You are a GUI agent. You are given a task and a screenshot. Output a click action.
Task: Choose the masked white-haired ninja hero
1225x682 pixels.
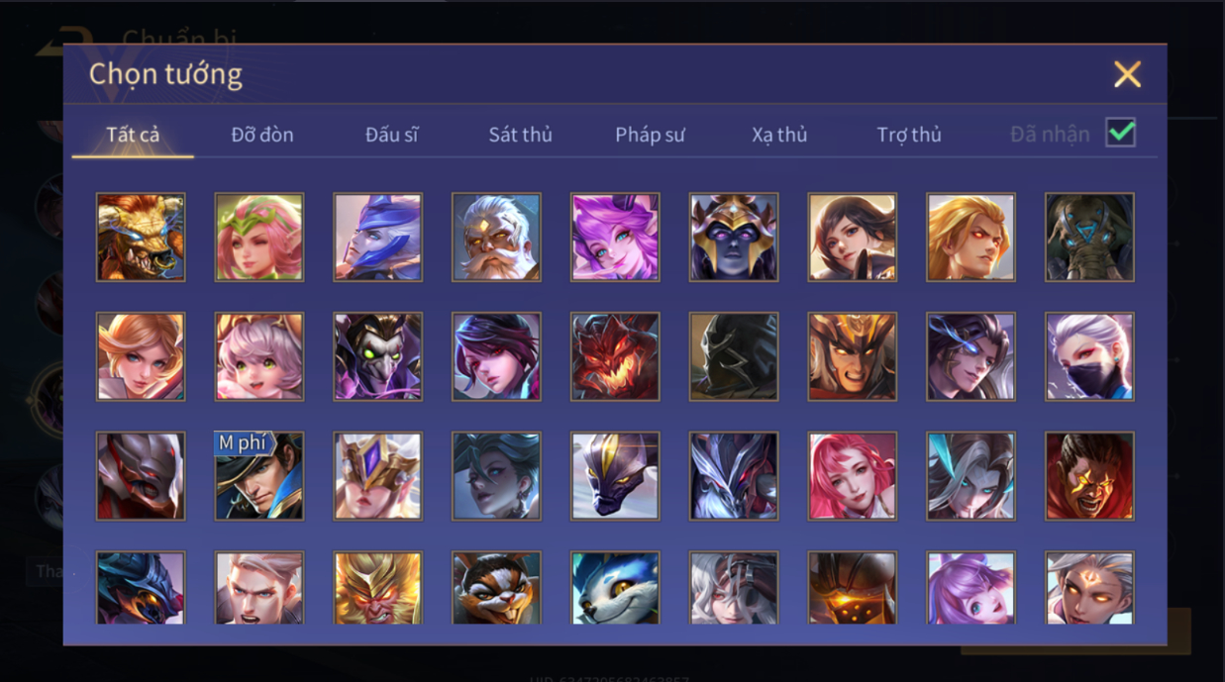coord(1089,356)
